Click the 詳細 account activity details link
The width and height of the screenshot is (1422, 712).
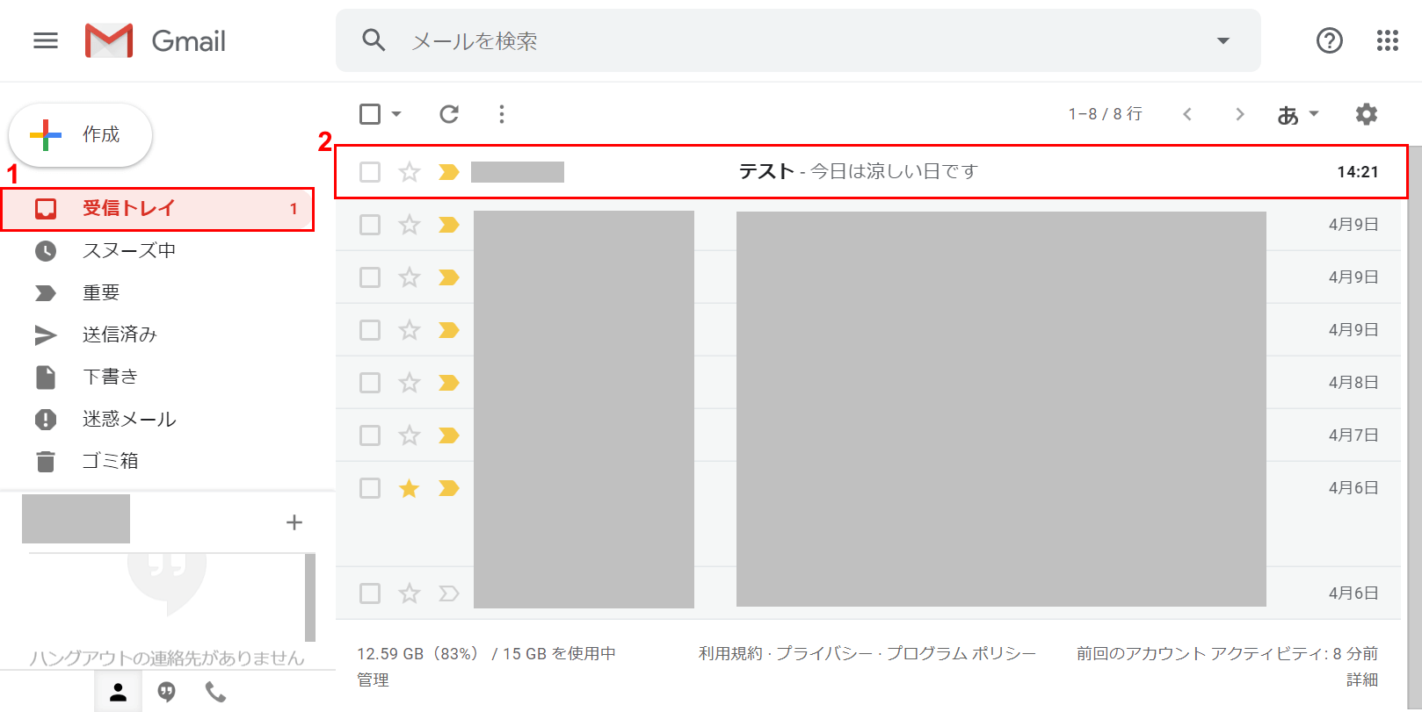pyautogui.click(x=1362, y=680)
